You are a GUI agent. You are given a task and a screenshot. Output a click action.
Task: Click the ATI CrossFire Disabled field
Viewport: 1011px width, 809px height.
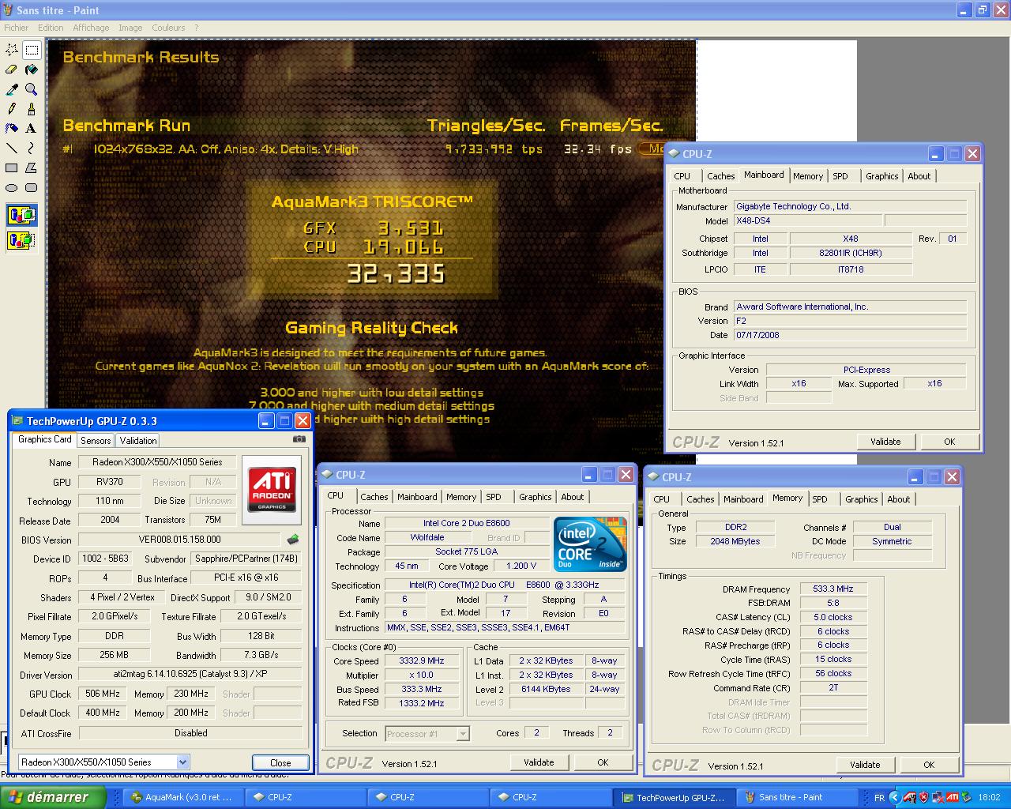click(x=190, y=733)
